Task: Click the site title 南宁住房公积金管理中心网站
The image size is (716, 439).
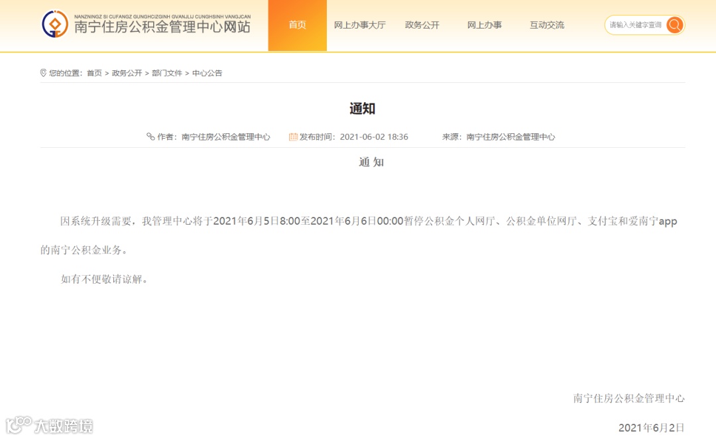Action: coord(162,27)
